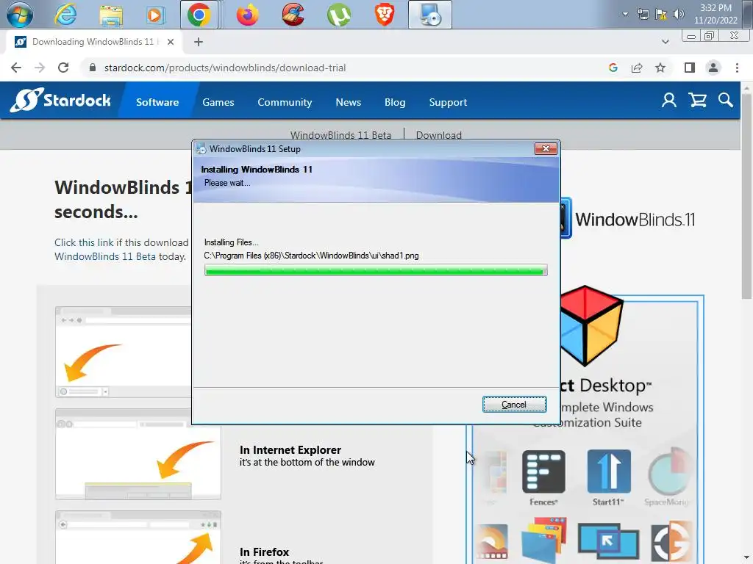Cancel the WindowBlinds 11 installation

point(514,405)
